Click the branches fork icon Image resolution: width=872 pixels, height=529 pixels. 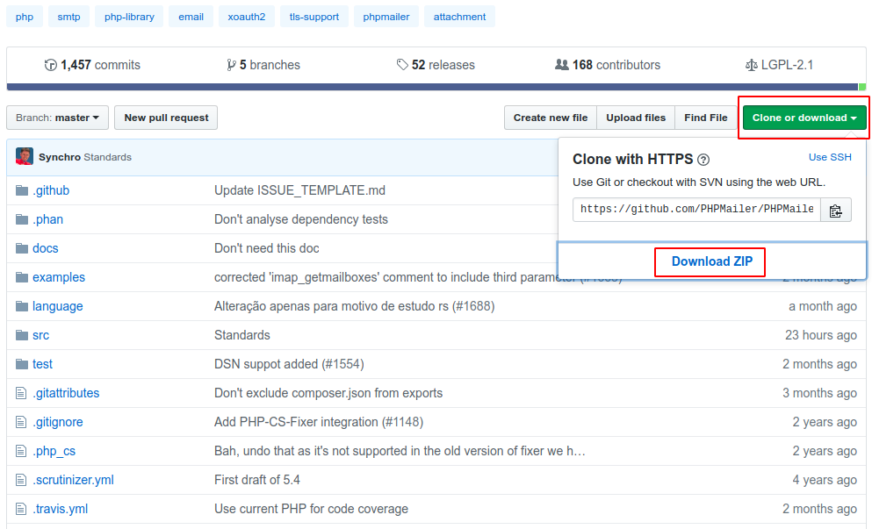pyautogui.click(x=231, y=65)
